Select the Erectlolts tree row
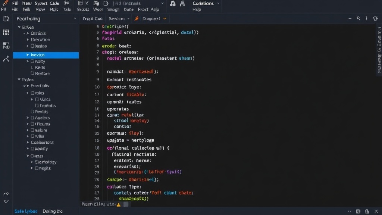Image resolution: width=382 pixels, height=215 pixels. click(40, 86)
